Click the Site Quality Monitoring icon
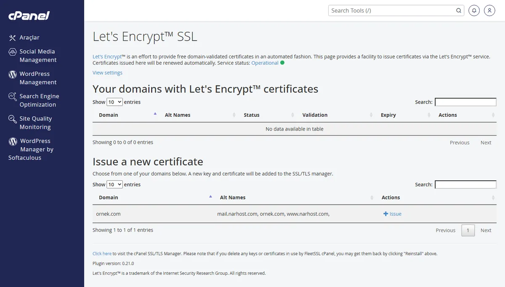The height and width of the screenshot is (287, 505). coord(13,119)
